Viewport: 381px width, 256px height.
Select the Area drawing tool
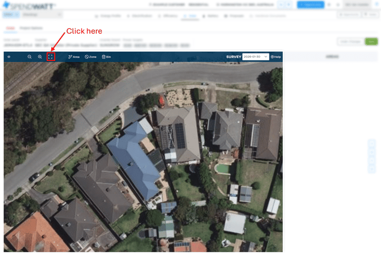click(x=74, y=57)
